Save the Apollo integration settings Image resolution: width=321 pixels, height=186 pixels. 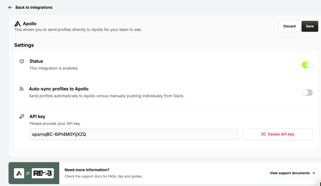point(310,26)
